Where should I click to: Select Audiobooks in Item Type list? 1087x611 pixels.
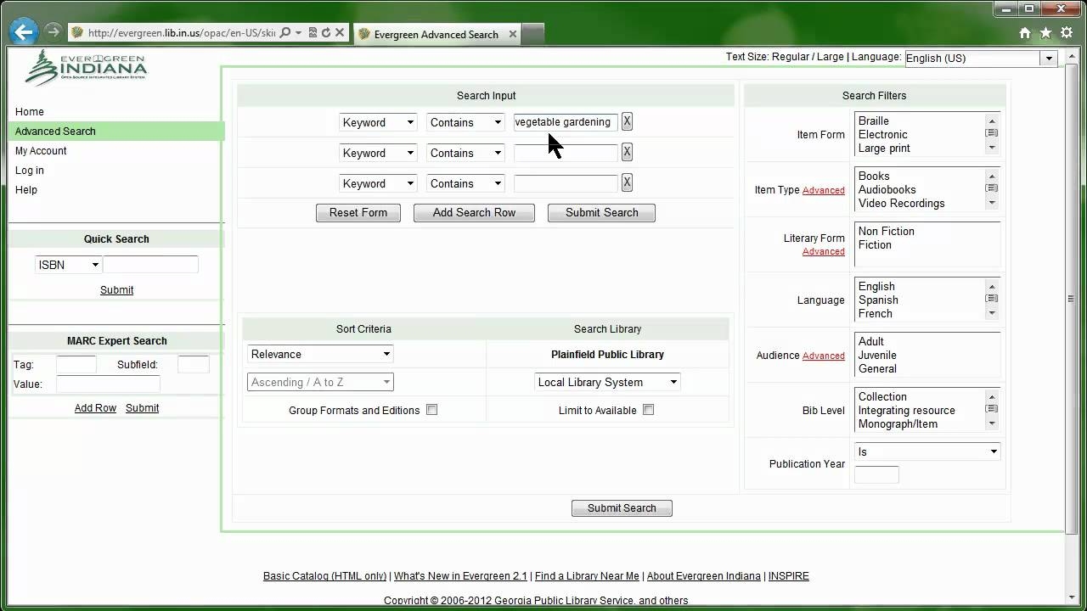(887, 189)
